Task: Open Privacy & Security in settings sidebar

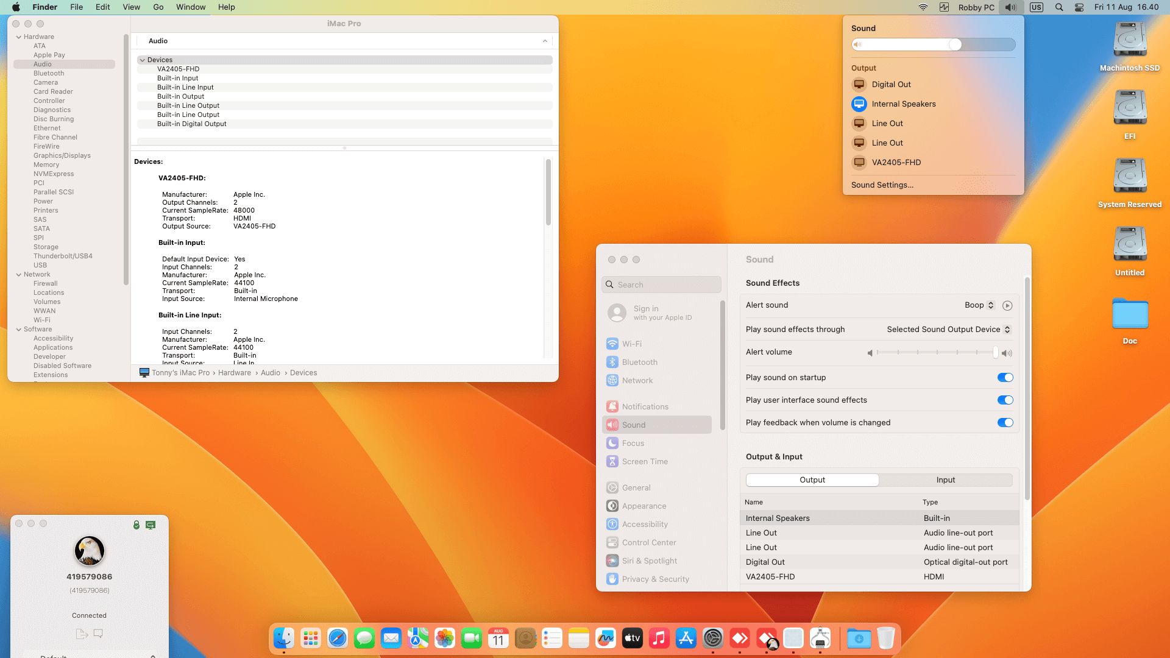Action: click(x=656, y=579)
